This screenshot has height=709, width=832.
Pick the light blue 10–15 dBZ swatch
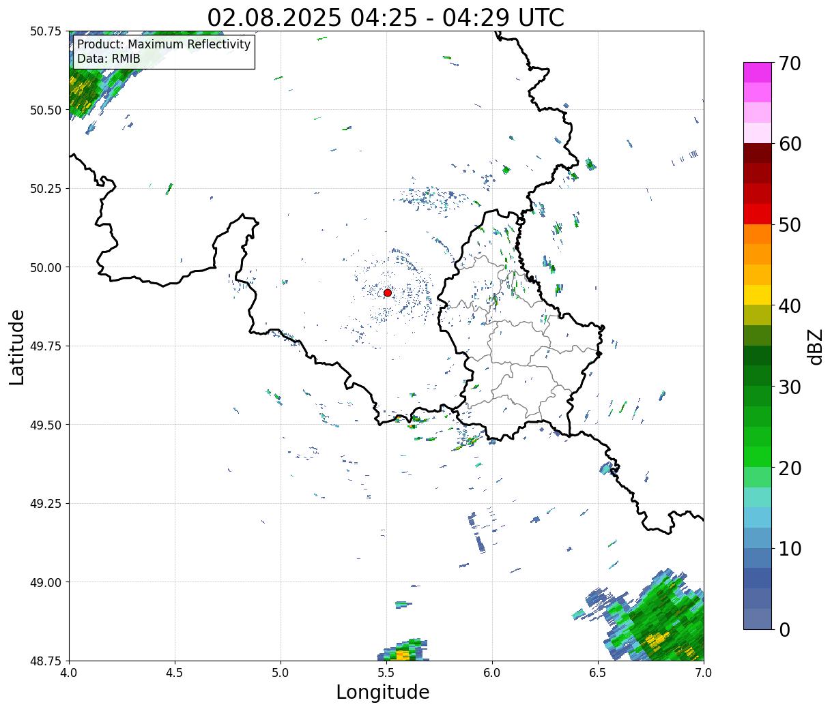[x=758, y=517]
